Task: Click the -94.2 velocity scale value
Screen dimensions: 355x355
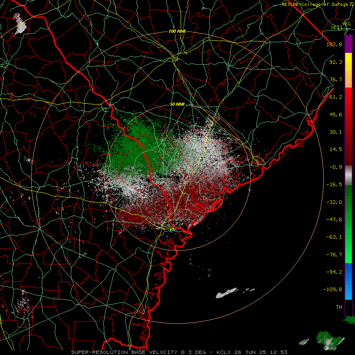Action: tap(334, 272)
